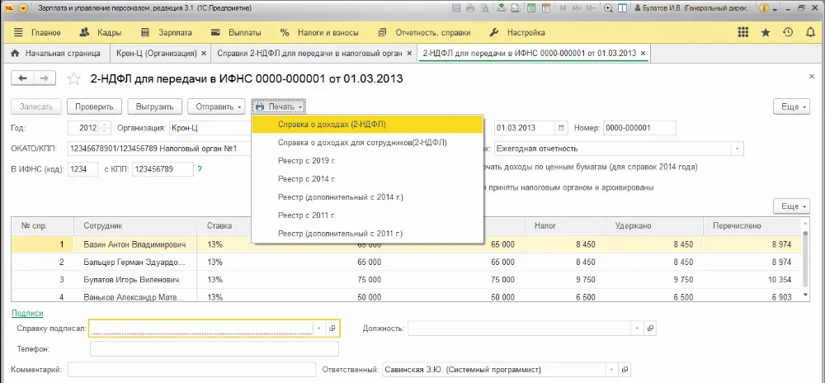This screenshot has height=383, width=825.
Task: Click the open icon next to Должность
Action: coord(651,329)
